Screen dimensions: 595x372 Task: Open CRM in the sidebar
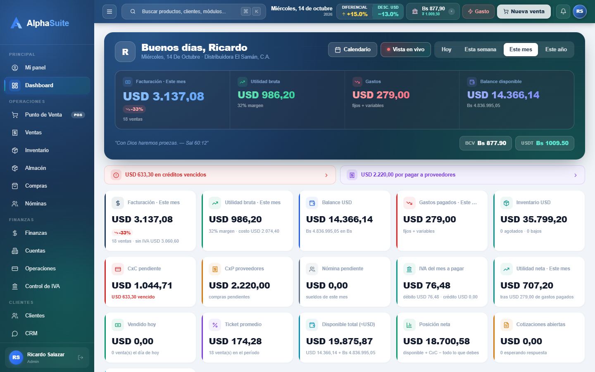pyautogui.click(x=47, y=334)
